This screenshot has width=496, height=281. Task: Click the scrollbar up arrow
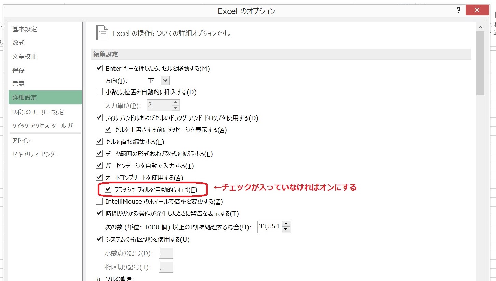pyautogui.click(x=480, y=27)
